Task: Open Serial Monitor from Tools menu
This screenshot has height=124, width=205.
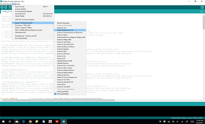Action: click(33, 14)
